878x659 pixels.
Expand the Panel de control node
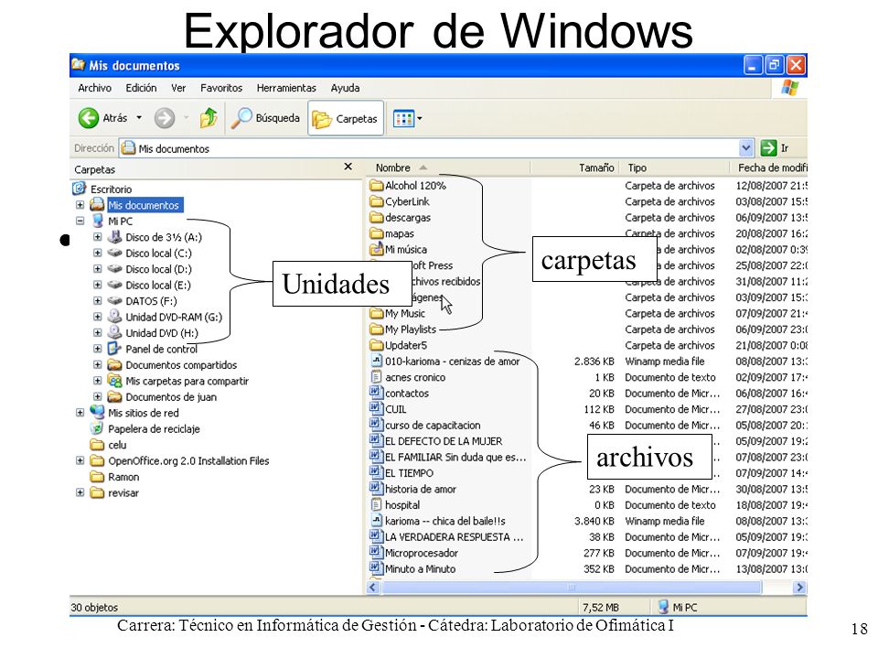98,349
